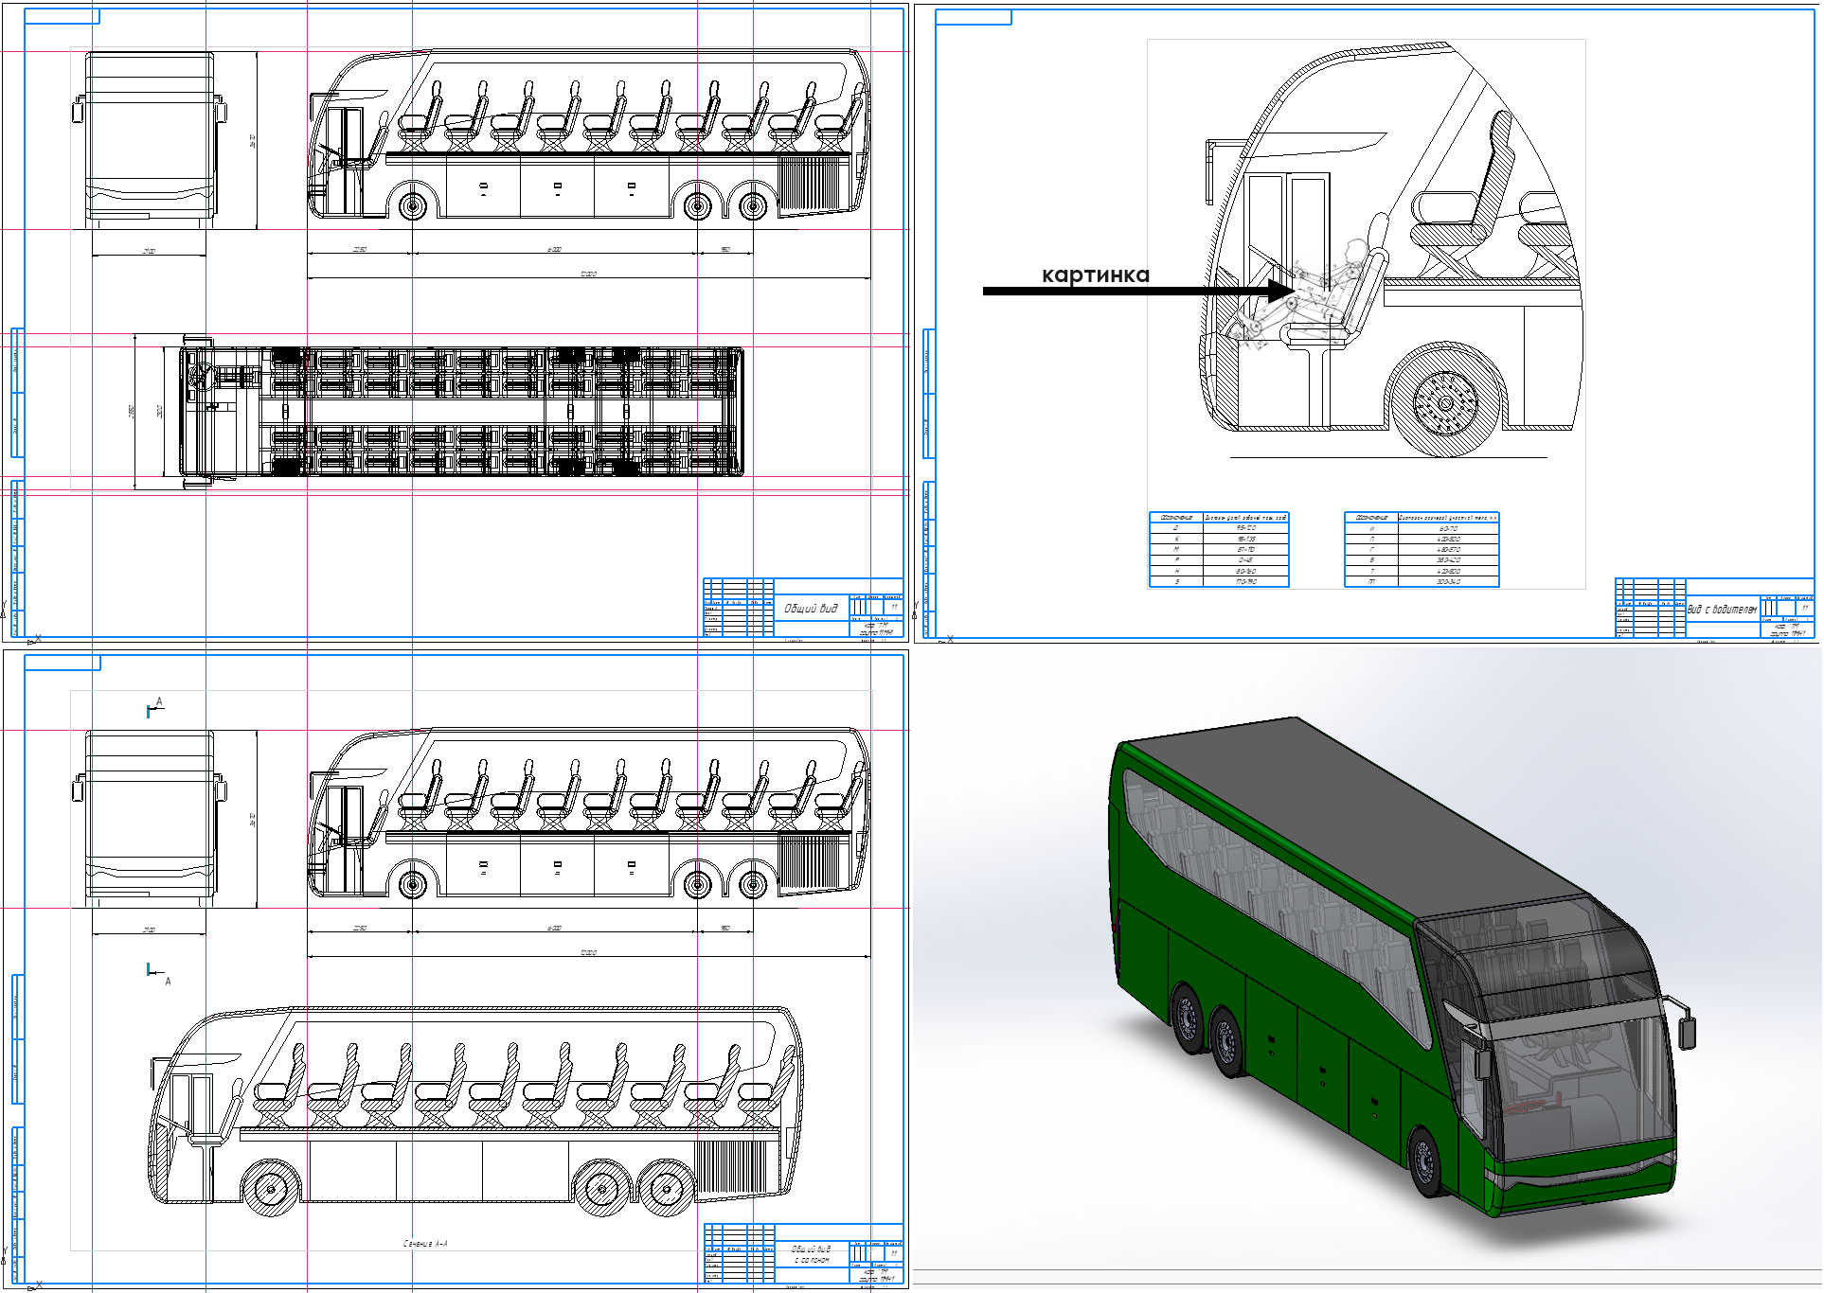Viewport: 1824px width, 1293px height.
Task: Click the side mirror of the 3D bus
Action: 1686,1031
